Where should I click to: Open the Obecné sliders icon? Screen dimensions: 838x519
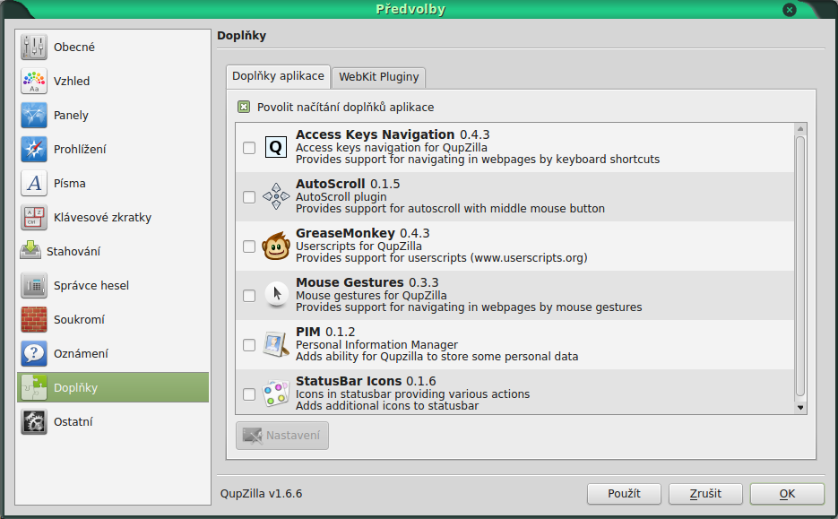[x=34, y=47]
